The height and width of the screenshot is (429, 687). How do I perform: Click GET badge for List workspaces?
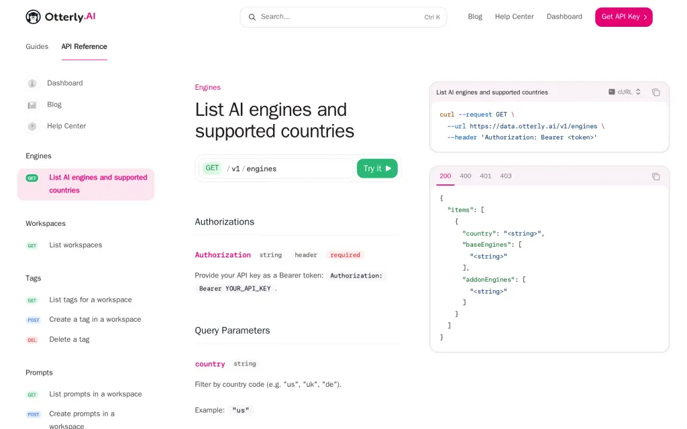(x=32, y=245)
